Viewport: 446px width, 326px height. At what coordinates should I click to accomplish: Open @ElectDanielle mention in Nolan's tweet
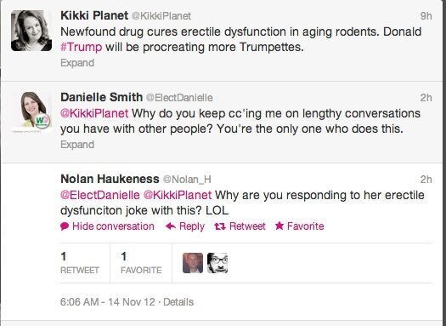[100, 195]
